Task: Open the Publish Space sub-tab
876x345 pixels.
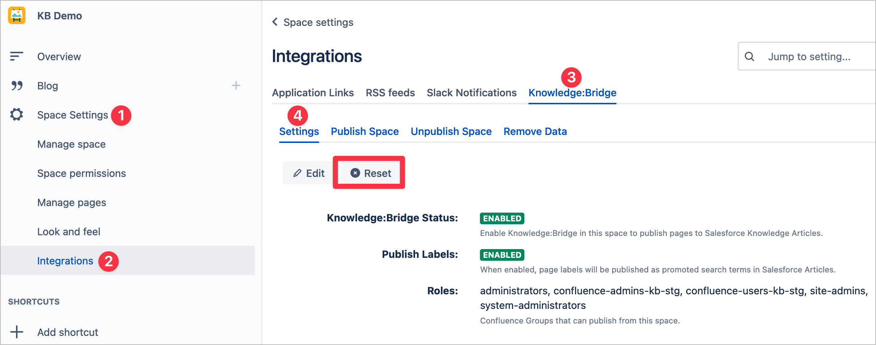Action: tap(364, 131)
